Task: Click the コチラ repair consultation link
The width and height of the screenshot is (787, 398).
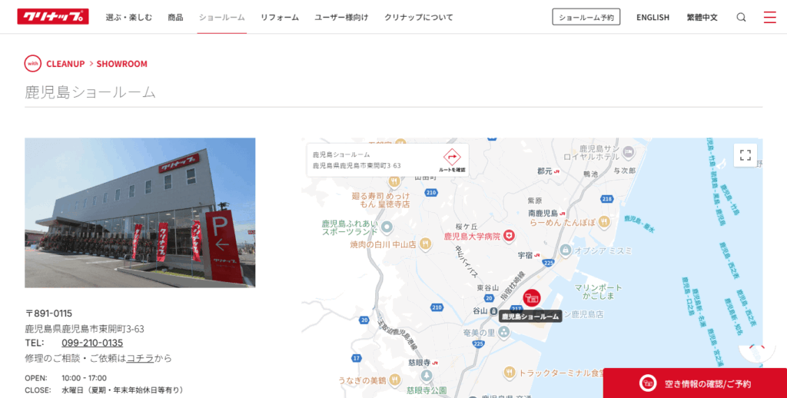Action: 140,358
